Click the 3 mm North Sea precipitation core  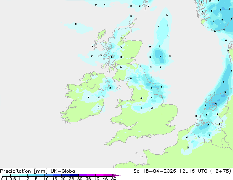coord(160,57)
